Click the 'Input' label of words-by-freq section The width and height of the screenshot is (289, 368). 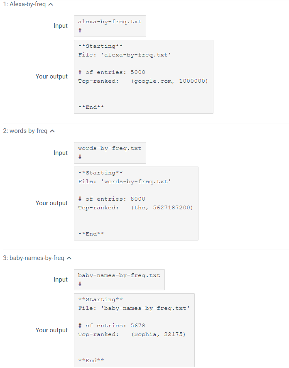61,153
